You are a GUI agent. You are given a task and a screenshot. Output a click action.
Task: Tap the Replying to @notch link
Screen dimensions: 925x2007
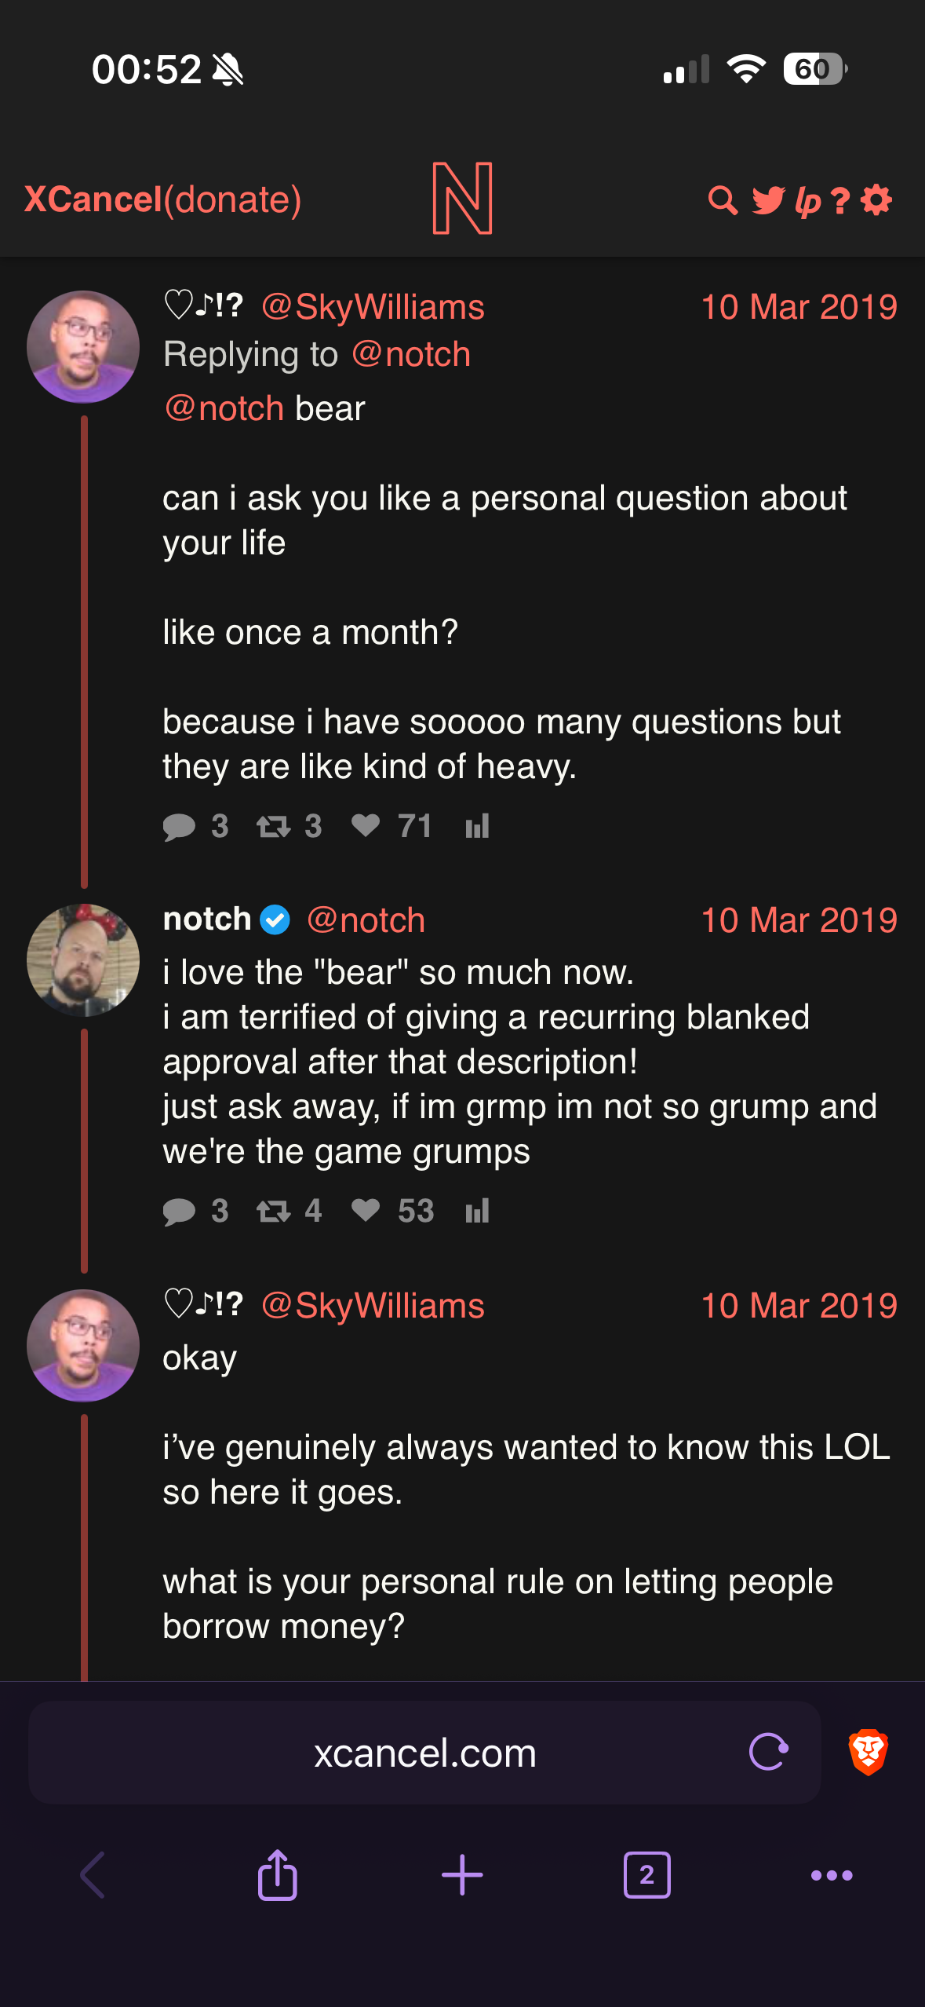pyautogui.click(x=410, y=354)
